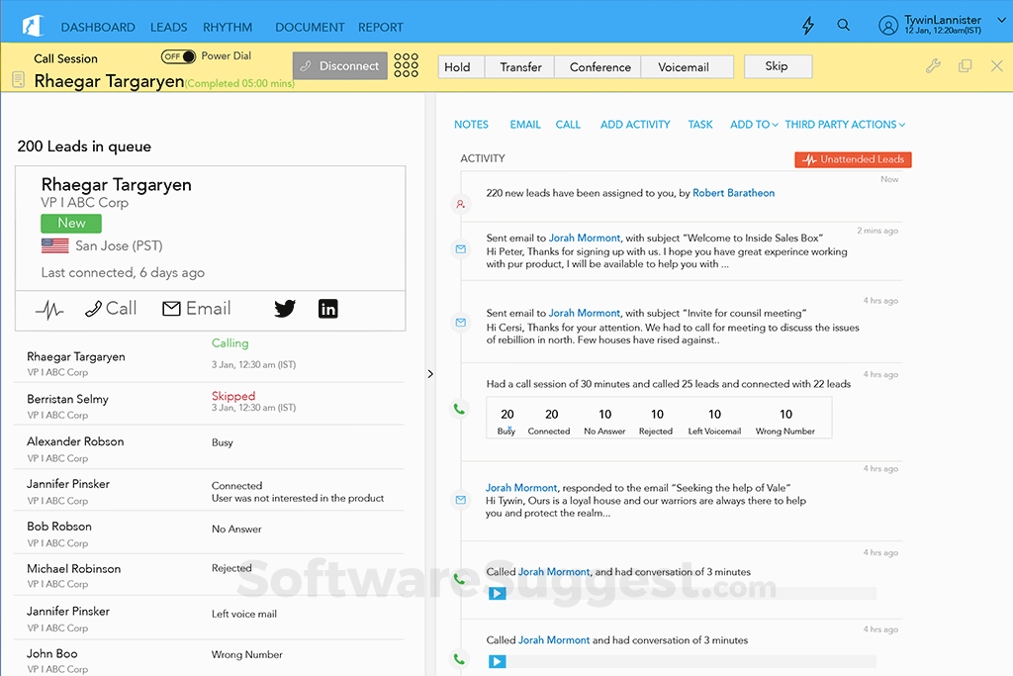Open the dial pad icon beside Disconnect
This screenshot has width=1013, height=676.
point(406,65)
